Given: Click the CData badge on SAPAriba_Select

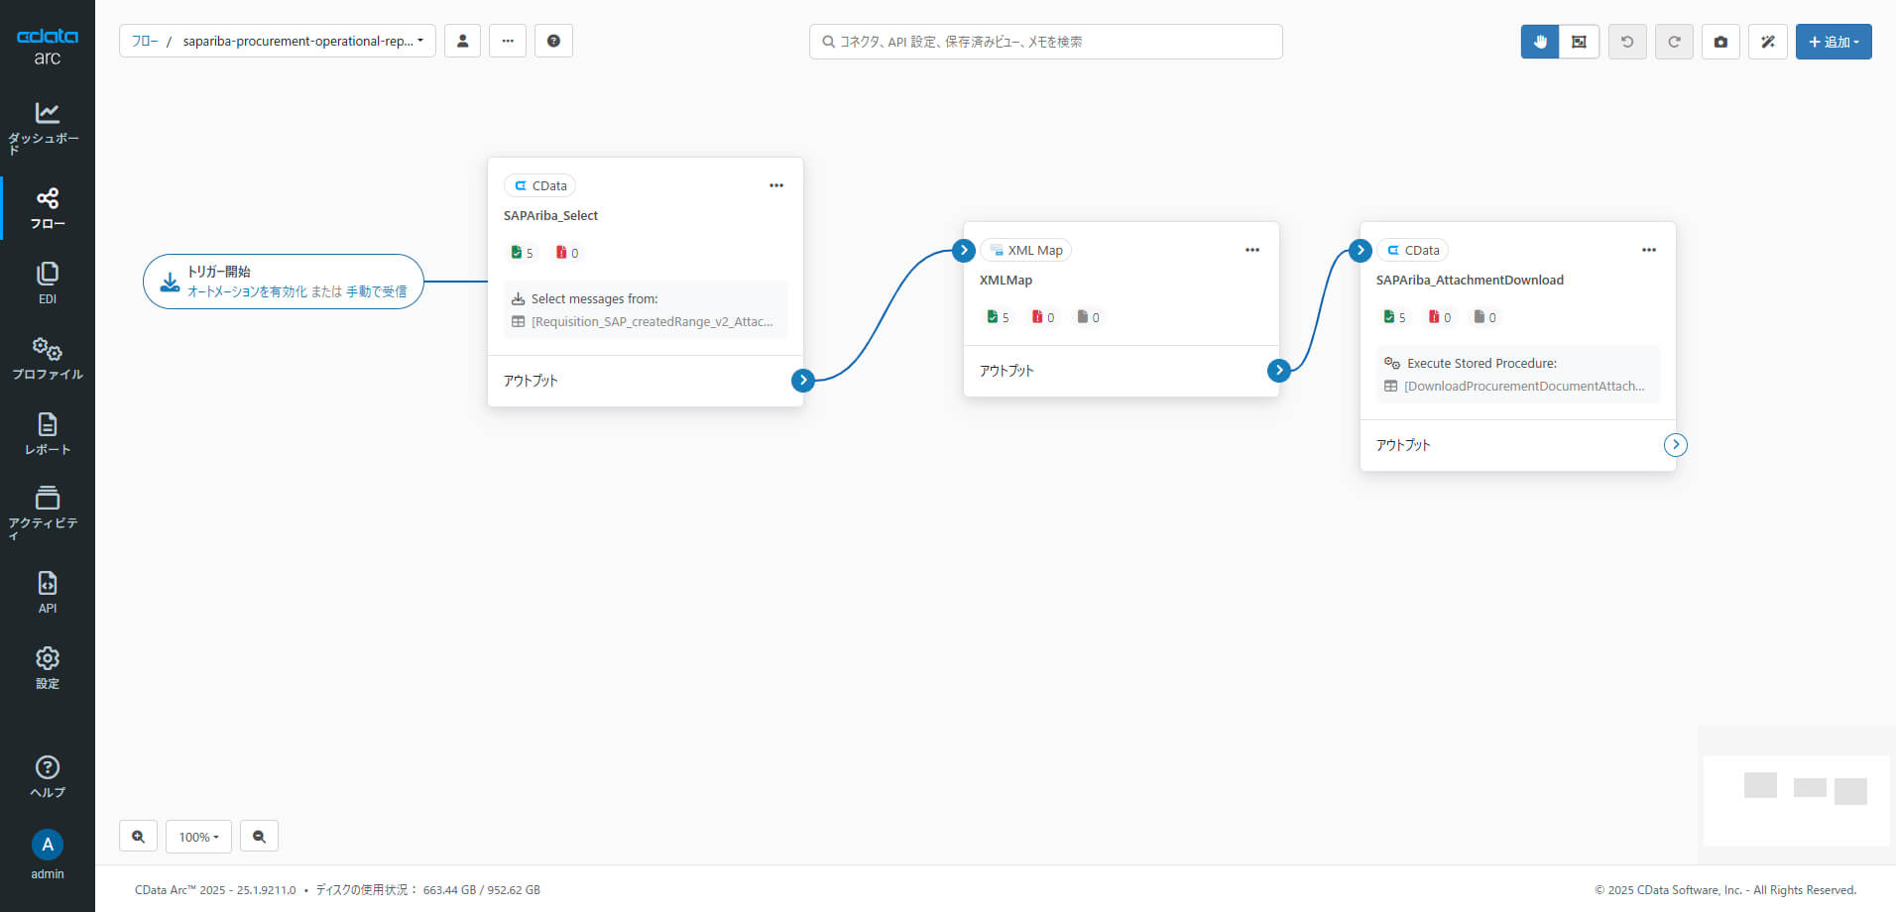Looking at the screenshot, I should click(540, 185).
